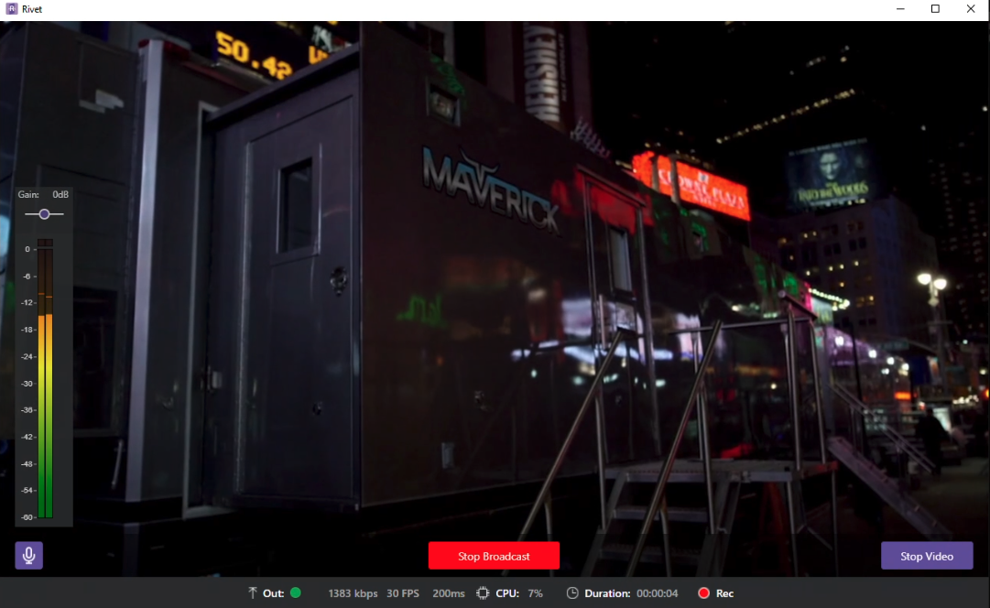Screen dimensions: 990x608
Task: Click the Out upload arrow icon
Action: pyautogui.click(x=253, y=592)
